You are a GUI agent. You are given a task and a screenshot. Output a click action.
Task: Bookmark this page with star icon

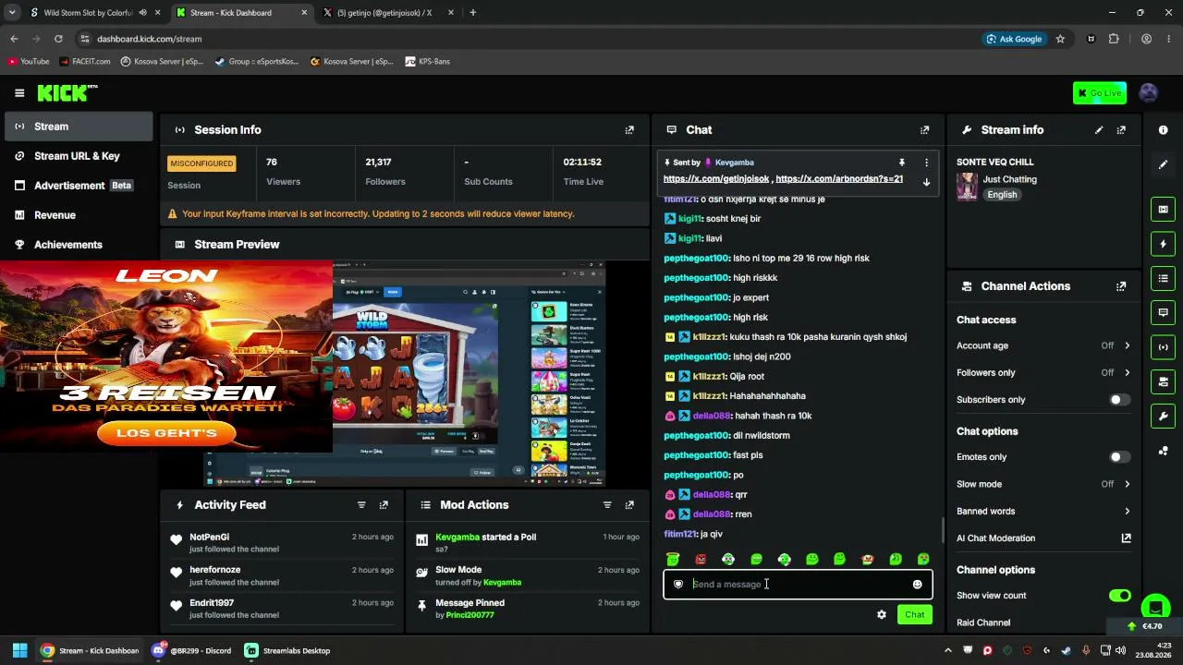(1060, 39)
